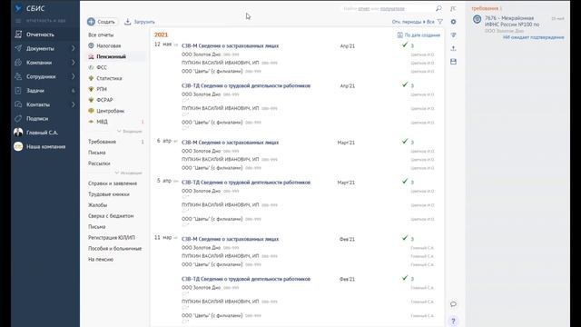The width and height of the screenshot is (581, 327).
Task: Select the МВД category
Action: pos(102,122)
